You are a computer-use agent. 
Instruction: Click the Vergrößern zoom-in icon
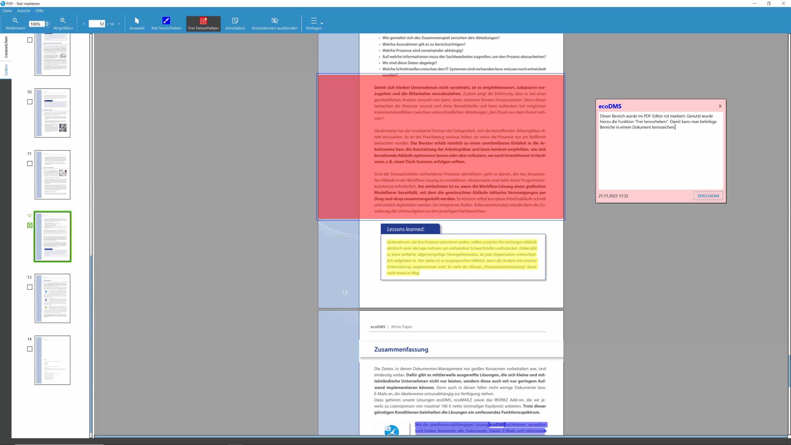(x=63, y=21)
